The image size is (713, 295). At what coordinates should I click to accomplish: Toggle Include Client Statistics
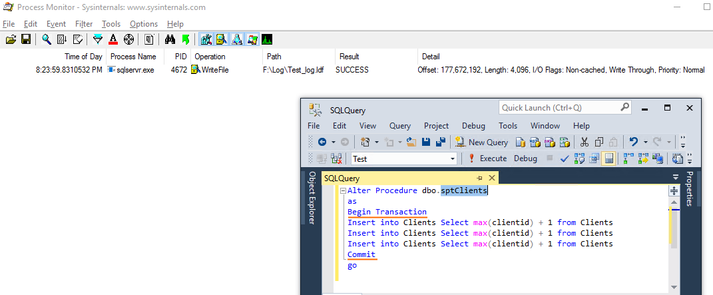658,158
